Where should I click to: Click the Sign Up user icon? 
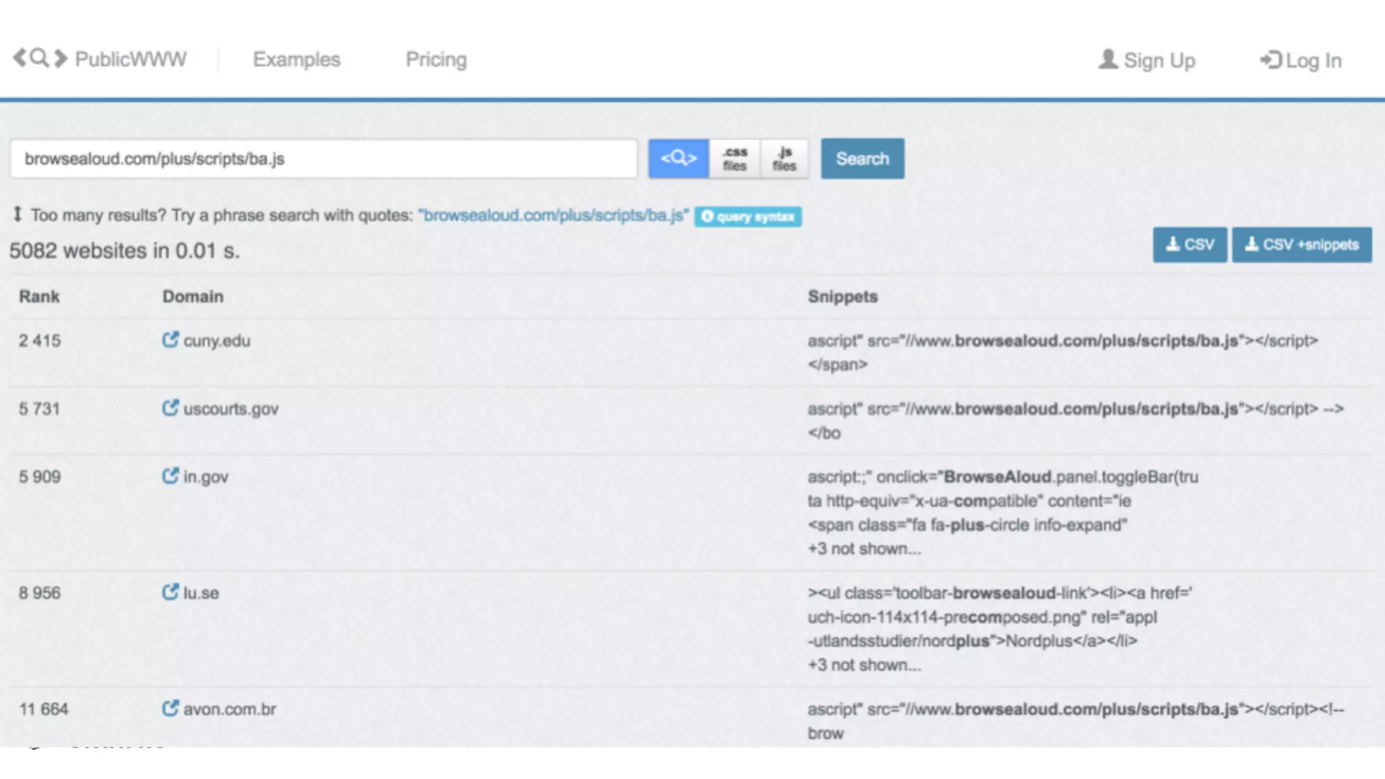click(x=1108, y=60)
